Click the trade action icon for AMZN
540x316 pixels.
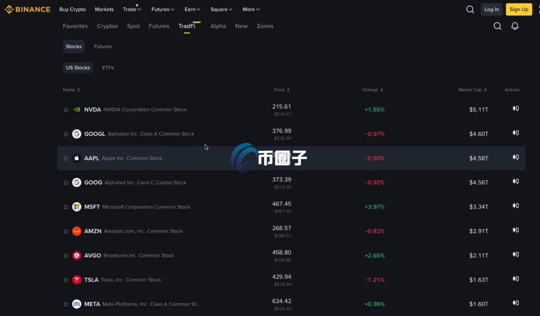(516, 230)
